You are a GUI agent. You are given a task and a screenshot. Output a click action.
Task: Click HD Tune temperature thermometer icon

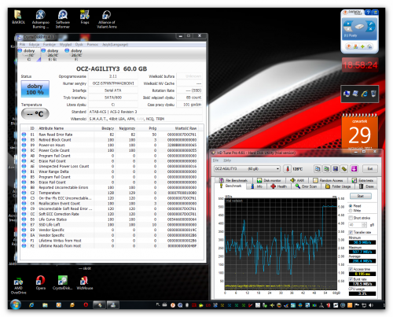(288, 168)
